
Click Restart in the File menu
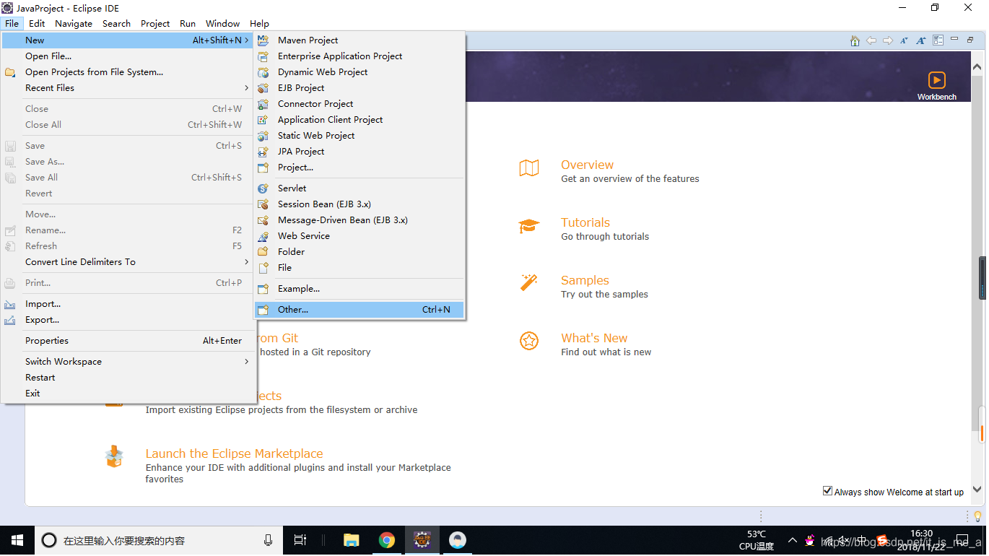(127, 378)
